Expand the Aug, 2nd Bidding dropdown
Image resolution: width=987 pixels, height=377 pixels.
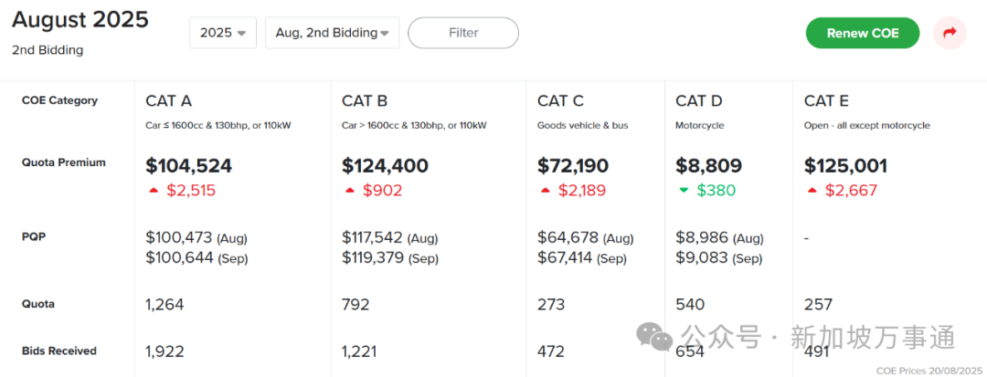tap(332, 33)
